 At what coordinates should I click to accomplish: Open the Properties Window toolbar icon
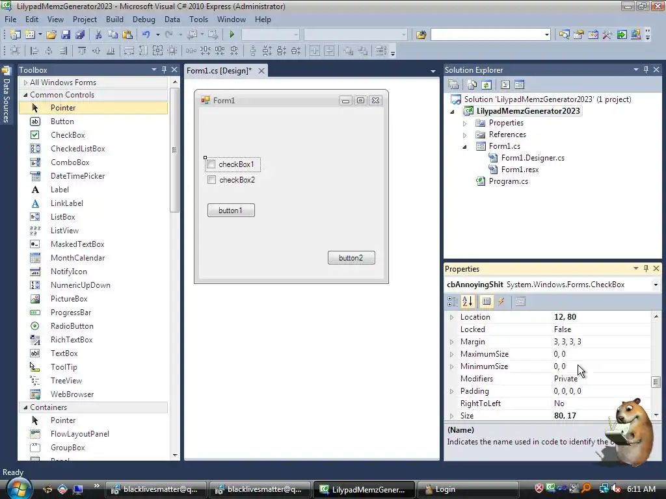pyautogui.click(x=578, y=34)
